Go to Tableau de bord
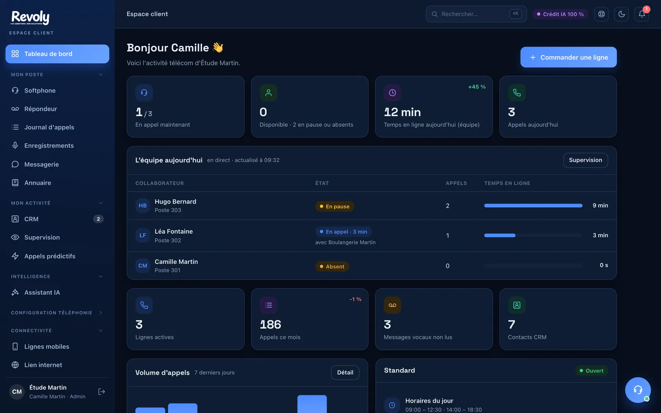 coord(57,54)
